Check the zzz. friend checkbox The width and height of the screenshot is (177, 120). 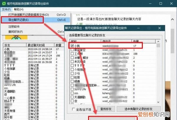(72, 93)
